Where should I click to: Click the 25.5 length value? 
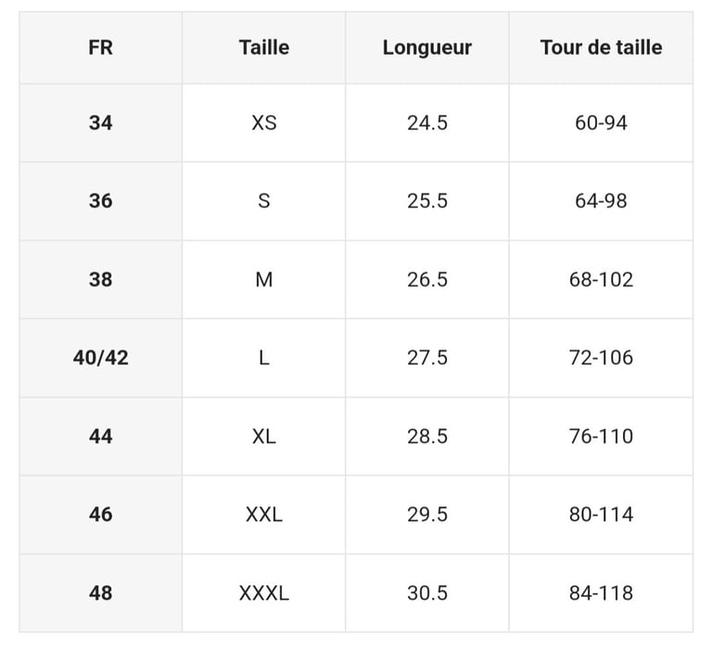(426, 200)
